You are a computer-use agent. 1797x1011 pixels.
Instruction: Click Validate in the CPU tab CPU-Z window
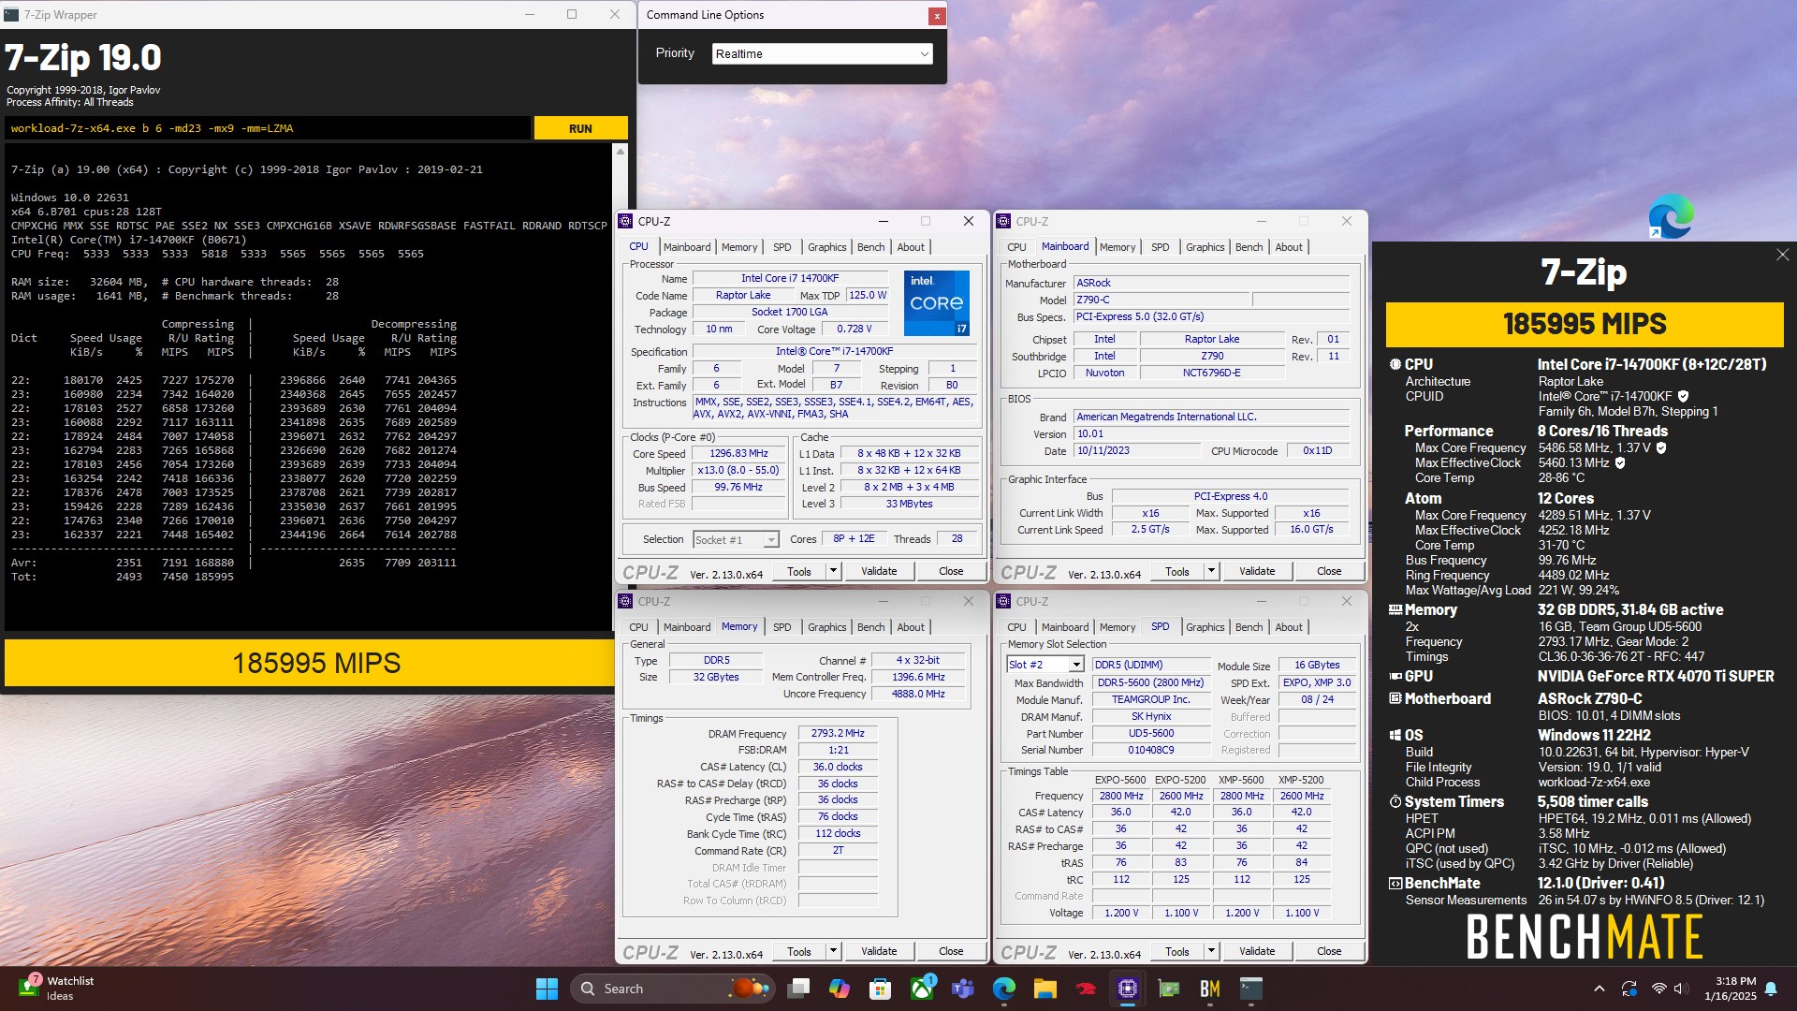click(879, 571)
